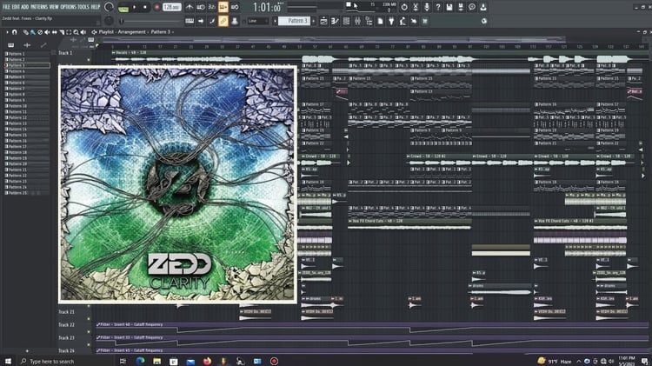Arm the record button
Viewport: 652px width, 366px height.
pyautogui.click(x=156, y=7)
